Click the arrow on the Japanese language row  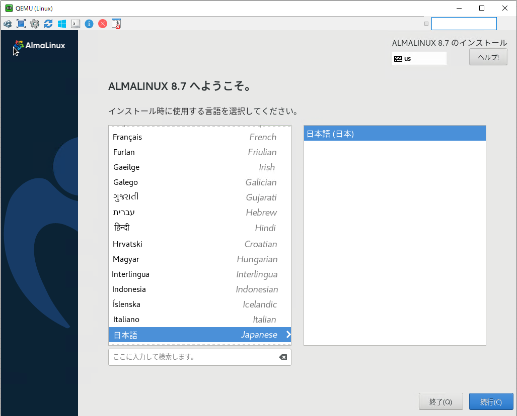(288, 335)
